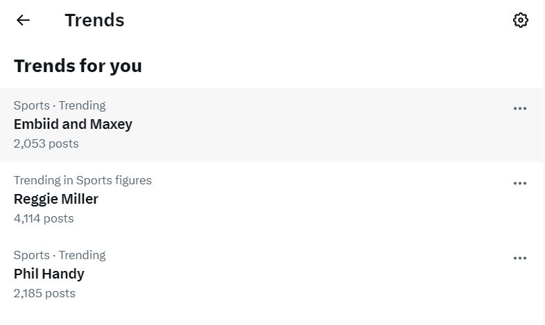Image resolution: width=545 pixels, height=325 pixels.
Task: Click the 2,053 posts count
Action: point(46,144)
